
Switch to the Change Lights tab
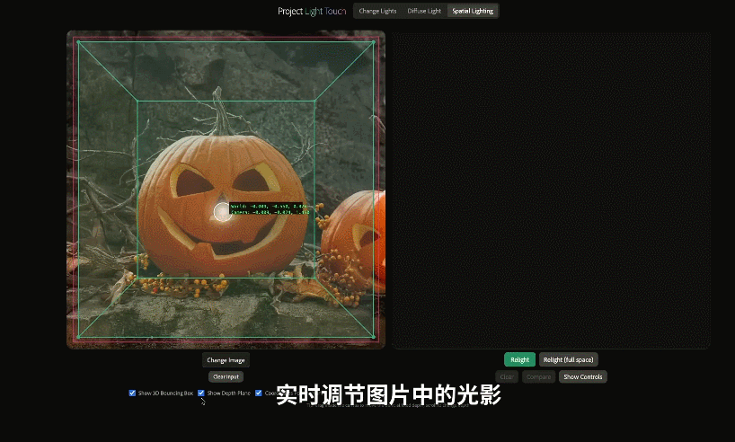[377, 11]
